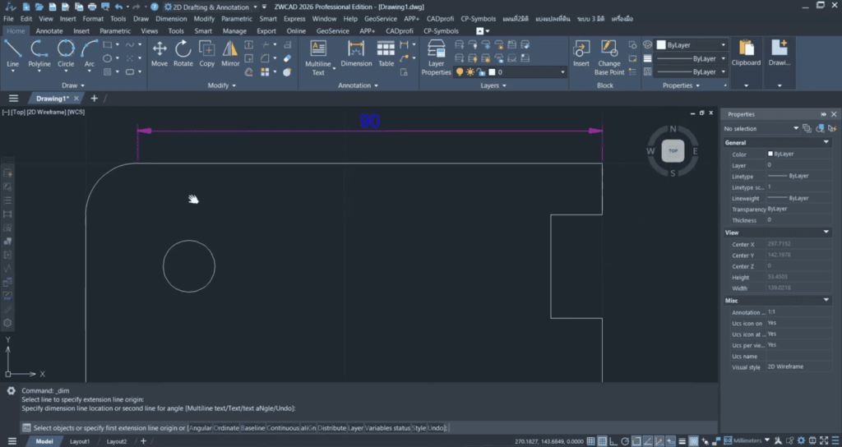Expand the Annotation panel

tap(359, 85)
